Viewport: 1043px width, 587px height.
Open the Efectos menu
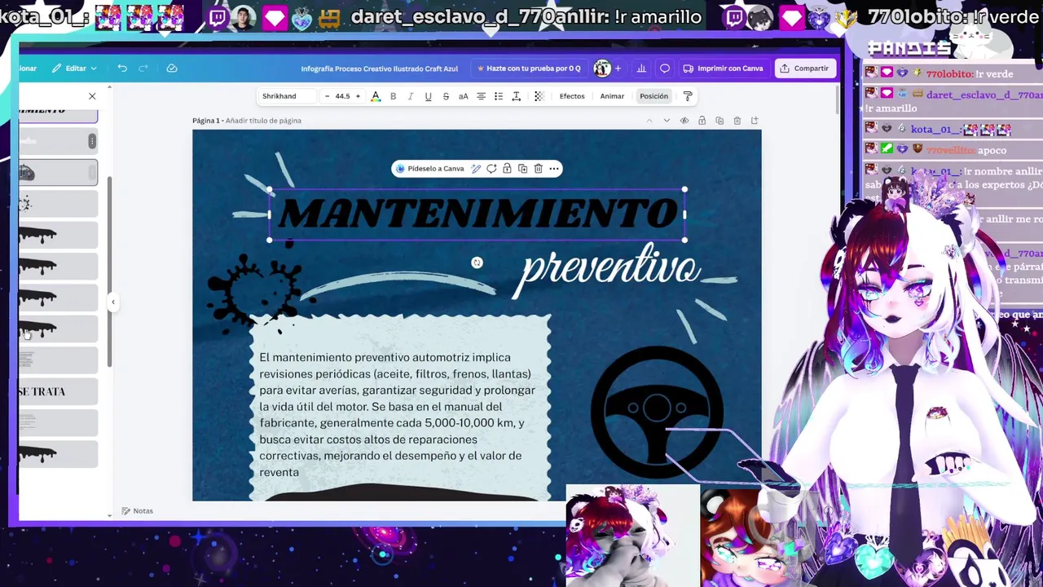[572, 96]
